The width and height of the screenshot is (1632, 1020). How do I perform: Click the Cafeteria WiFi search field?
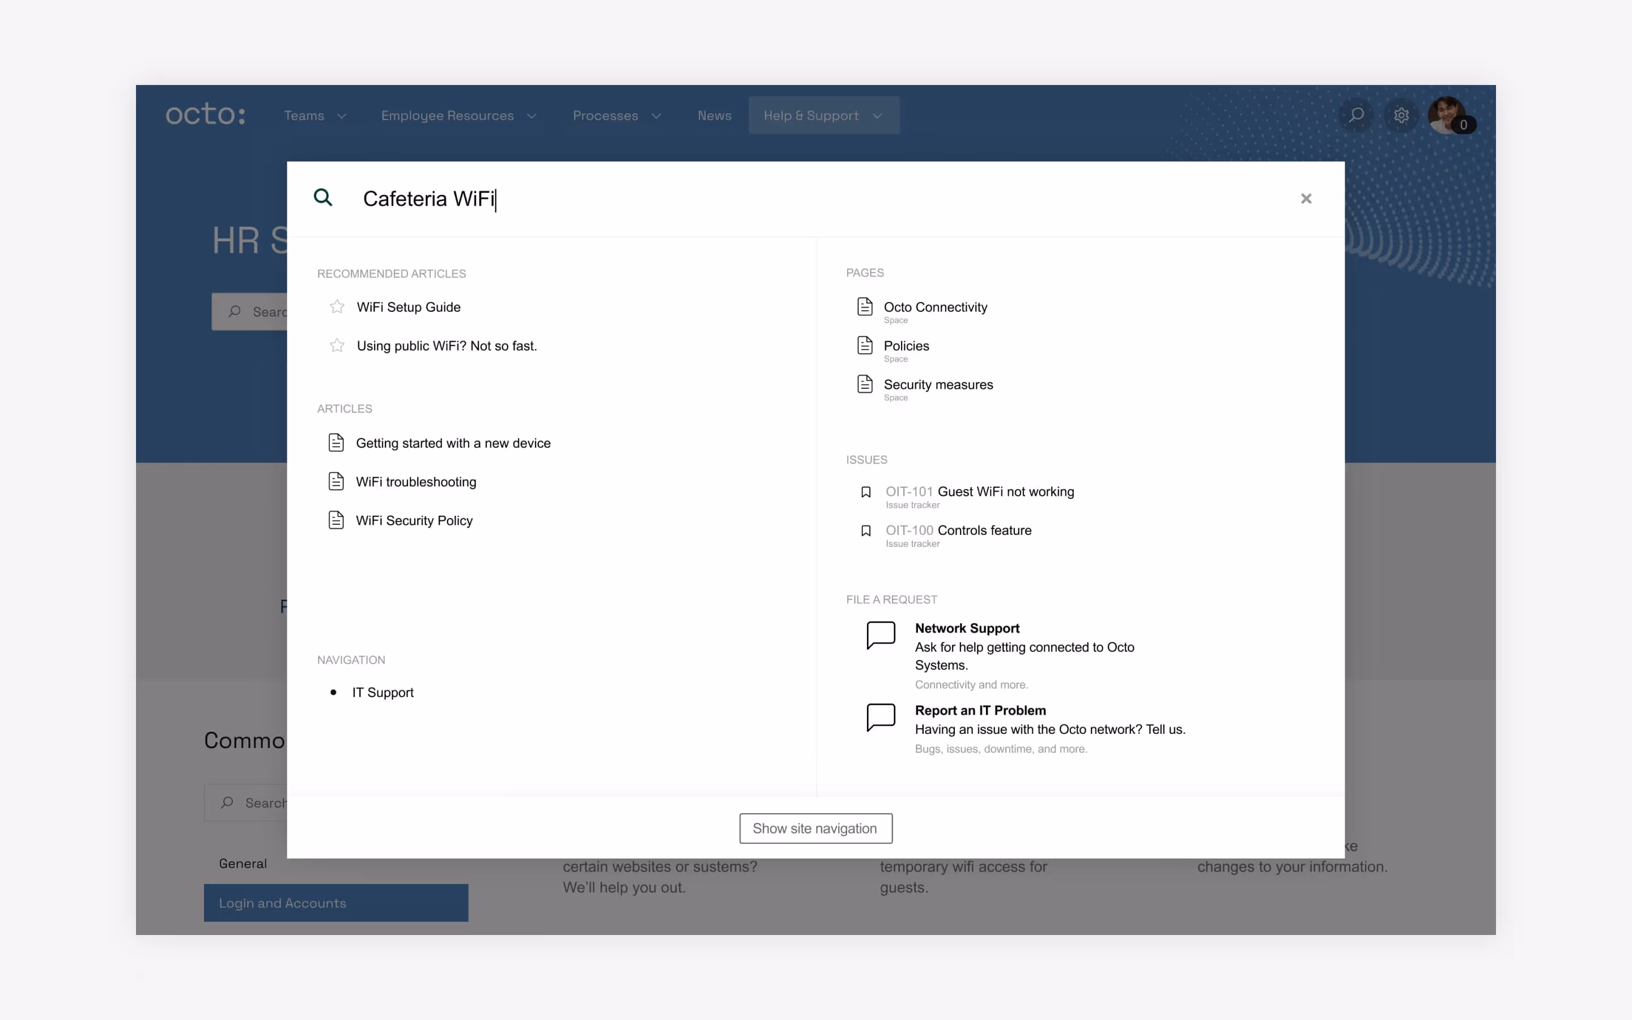742,199
